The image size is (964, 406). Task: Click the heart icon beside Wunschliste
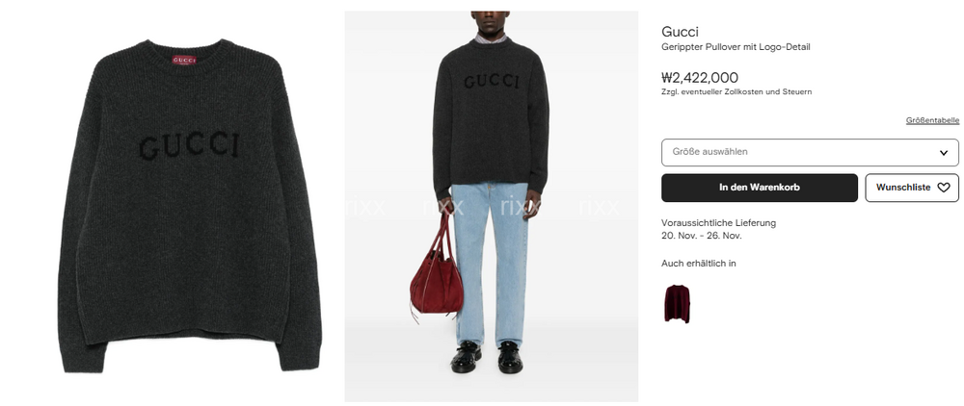943,188
